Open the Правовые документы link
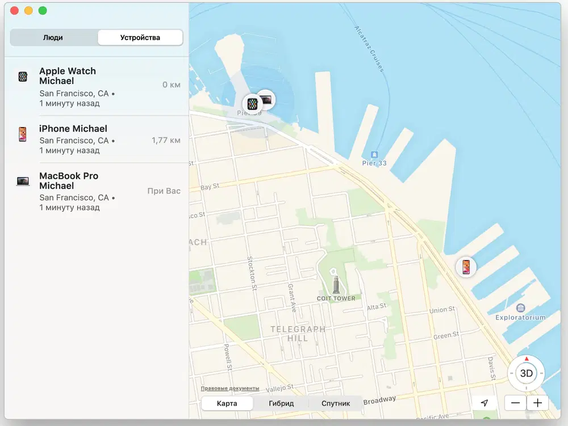The image size is (568, 426). point(230,389)
